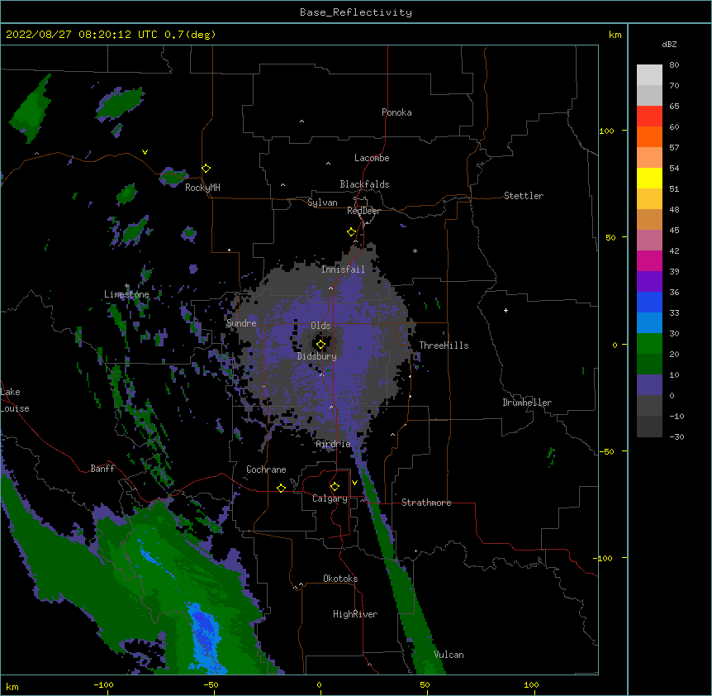Select the Airdrie city label
712x696 pixels.
click(x=334, y=444)
